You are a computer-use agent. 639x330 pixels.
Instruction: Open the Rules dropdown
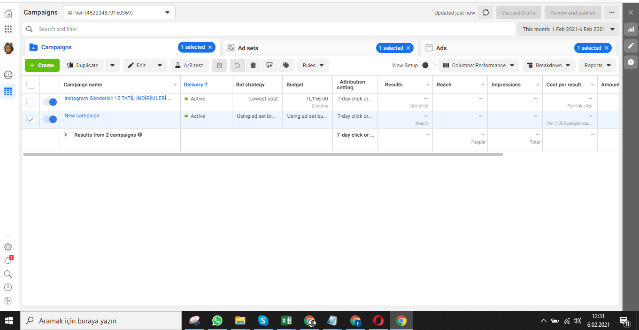coord(313,65)
